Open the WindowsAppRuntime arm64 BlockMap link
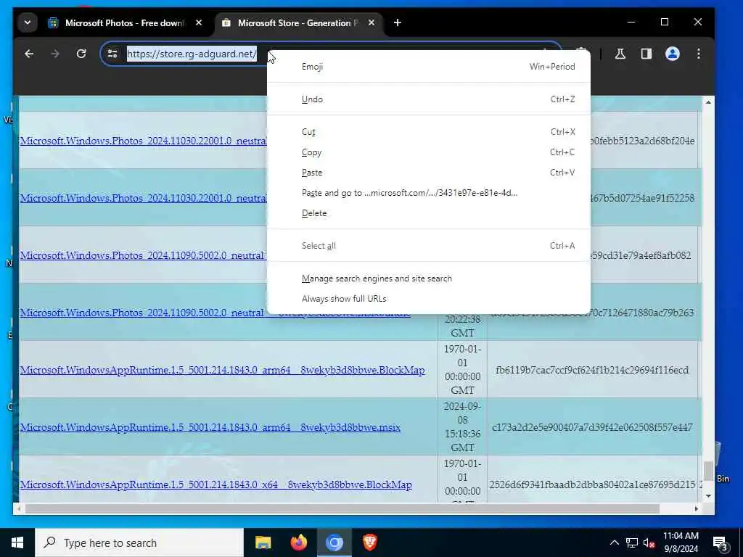The image size is (743, 557). coord(222,371)
